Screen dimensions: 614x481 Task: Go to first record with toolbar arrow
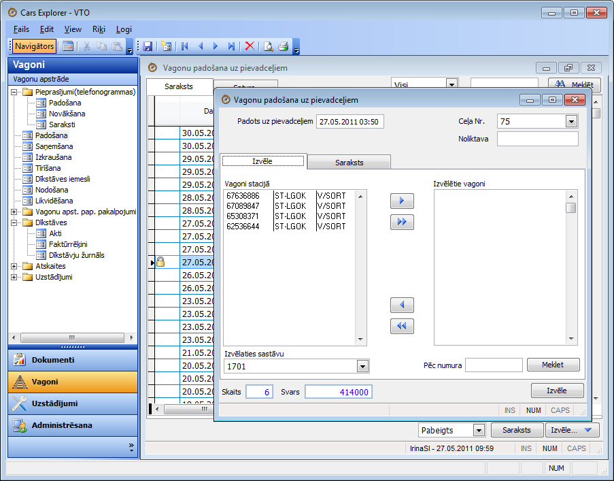[x=184, y=46]
